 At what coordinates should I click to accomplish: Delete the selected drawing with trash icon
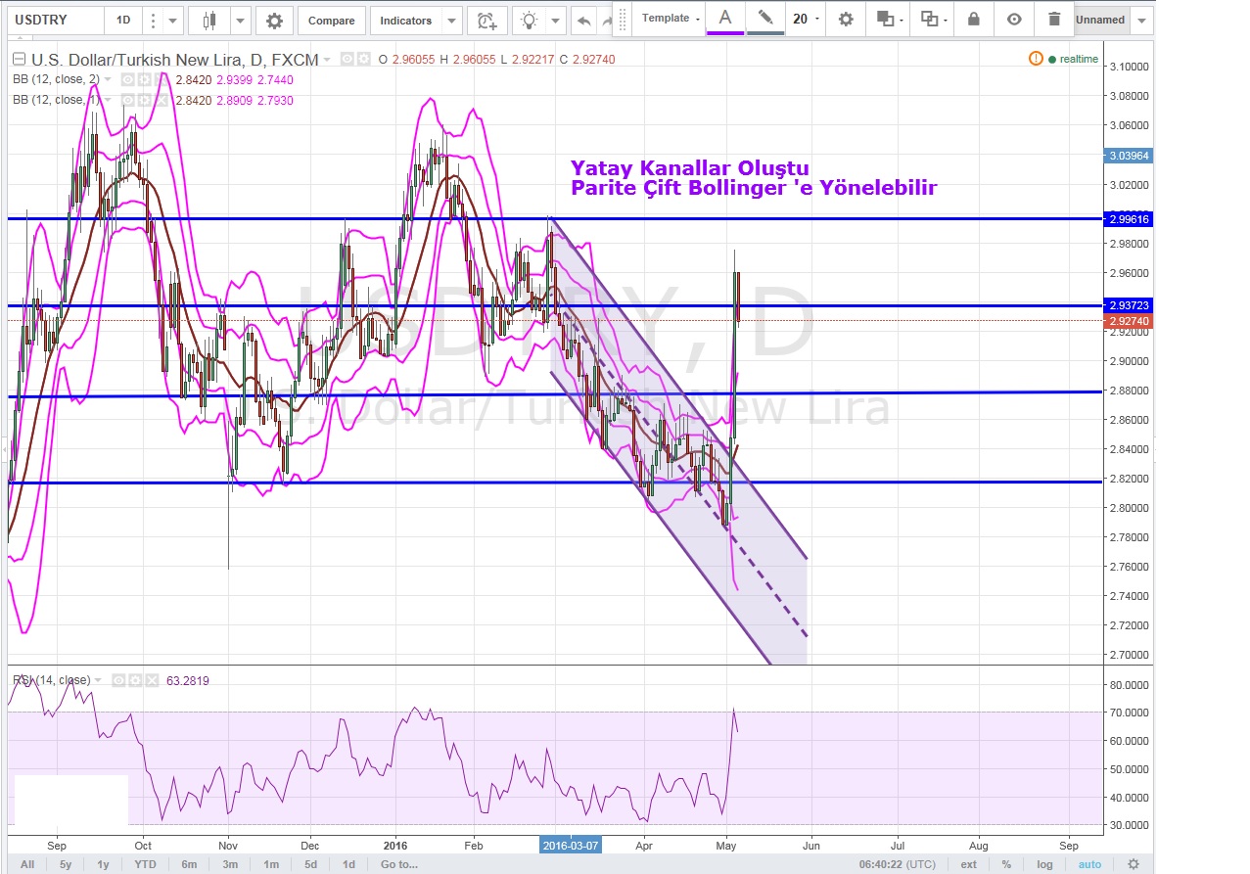click(x=1053, y=19)
